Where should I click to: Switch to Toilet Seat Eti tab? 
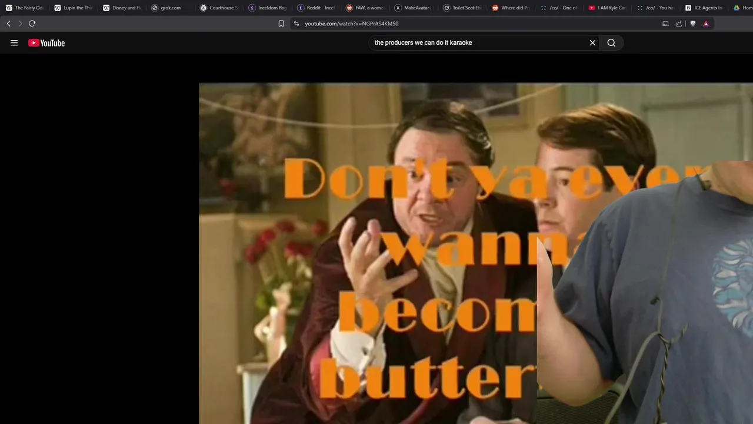pos(463,8)
